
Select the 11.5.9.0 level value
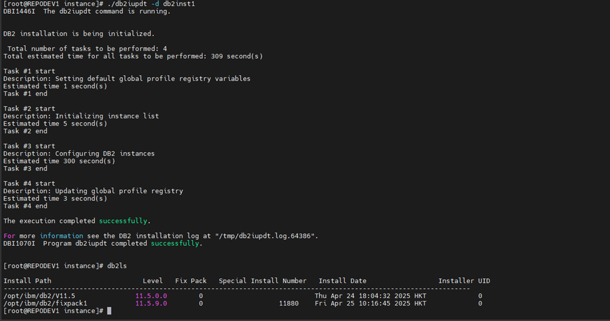coord(151,304)
